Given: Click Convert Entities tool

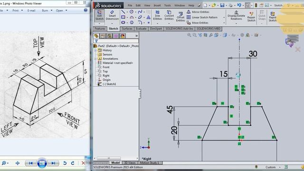Looking at the screenshot, I should click(x=169, y=15).
